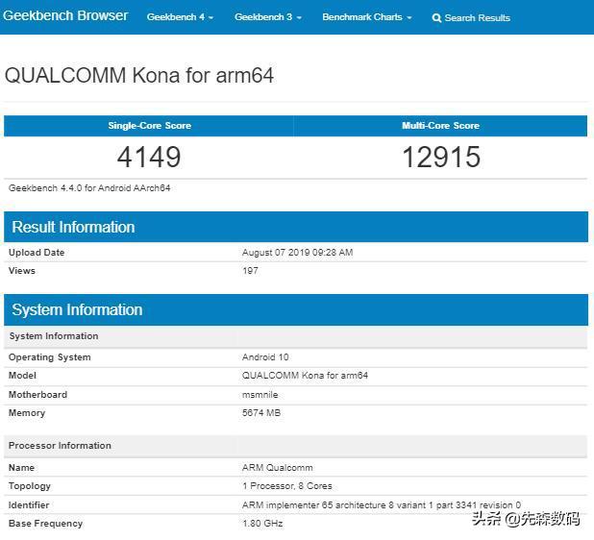Select the page title QUALCOMM Kona for arm64
Viewport: 594px width, 540px height.
pyautogui.click(x=139, y=75)
